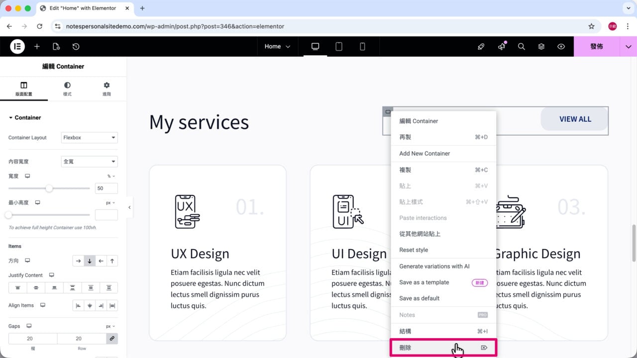Switch to tablet preview mode
Image resolution: width=637 pixels, height=358 pixels.
point(339,46)
